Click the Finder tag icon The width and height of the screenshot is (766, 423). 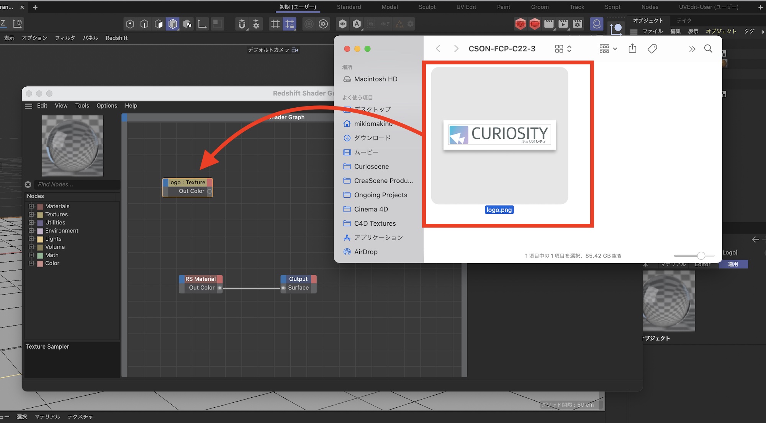click(652, 49)
